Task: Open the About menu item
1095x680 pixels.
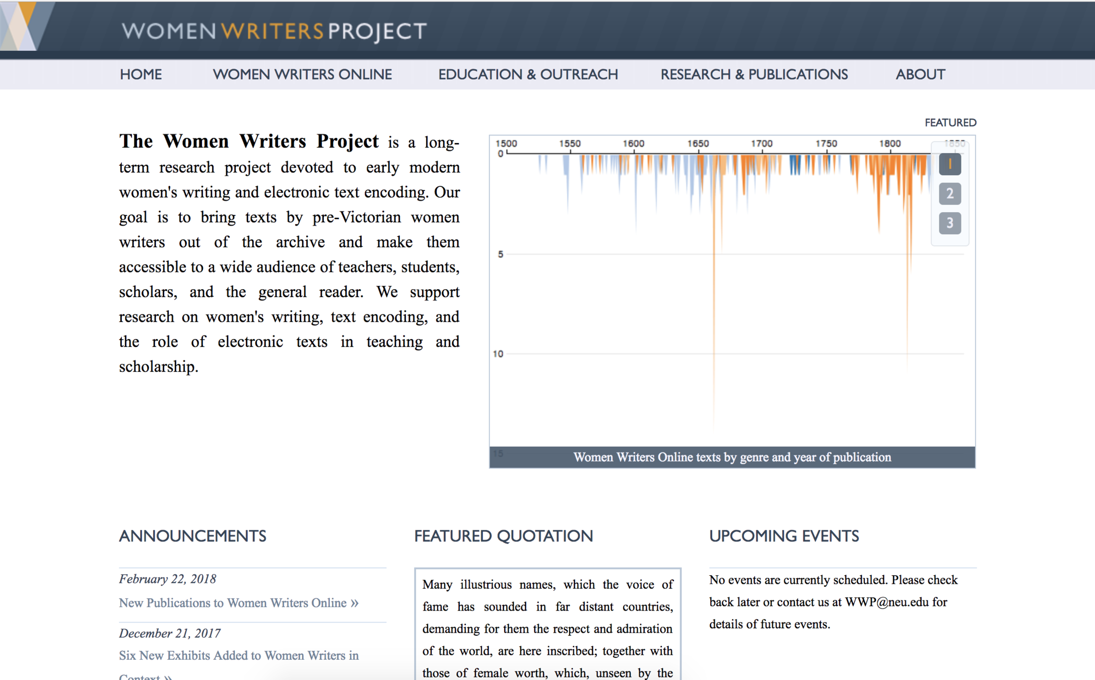Action: coord(920,75)
